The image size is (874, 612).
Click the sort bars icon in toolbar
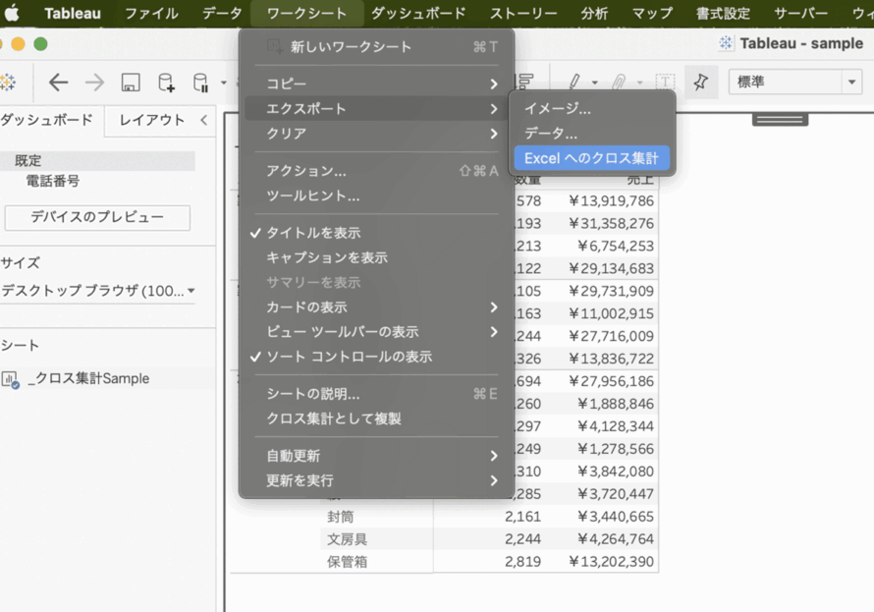point(525,82)
